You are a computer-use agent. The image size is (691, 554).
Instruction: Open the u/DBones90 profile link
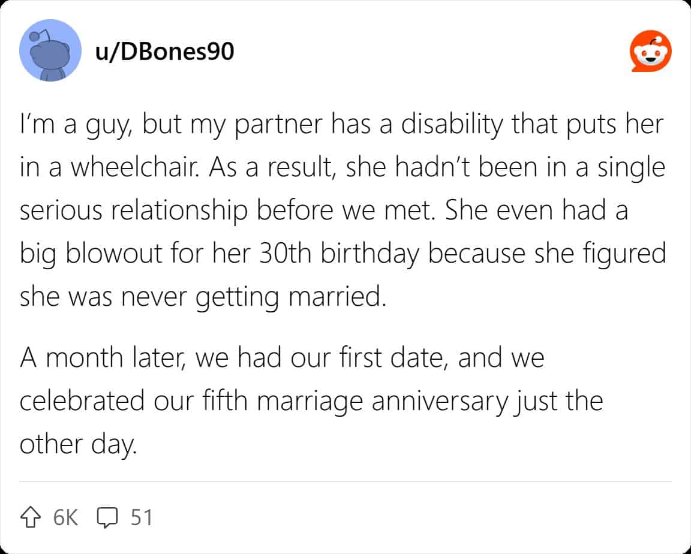click(164, 53)
